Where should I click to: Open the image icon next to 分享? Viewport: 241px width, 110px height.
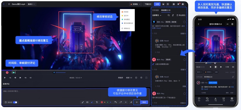tap(163, 4)
